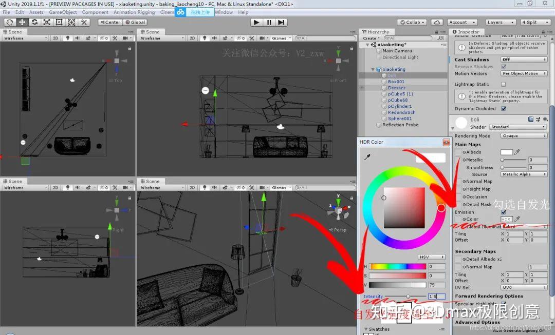
Task: Toggle scene audio in the Scene view toolbar
Action: click(79, 38)
